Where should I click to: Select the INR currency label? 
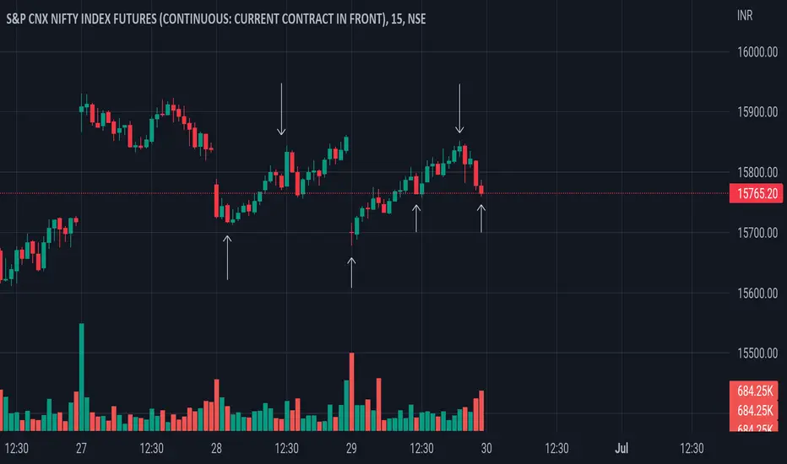pyautogui.click(x=745, y=15)
